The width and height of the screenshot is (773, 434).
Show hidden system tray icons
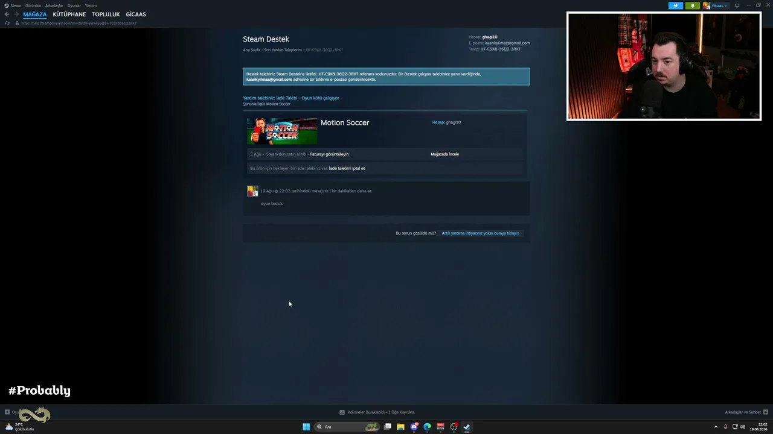(x=716, y=427)
